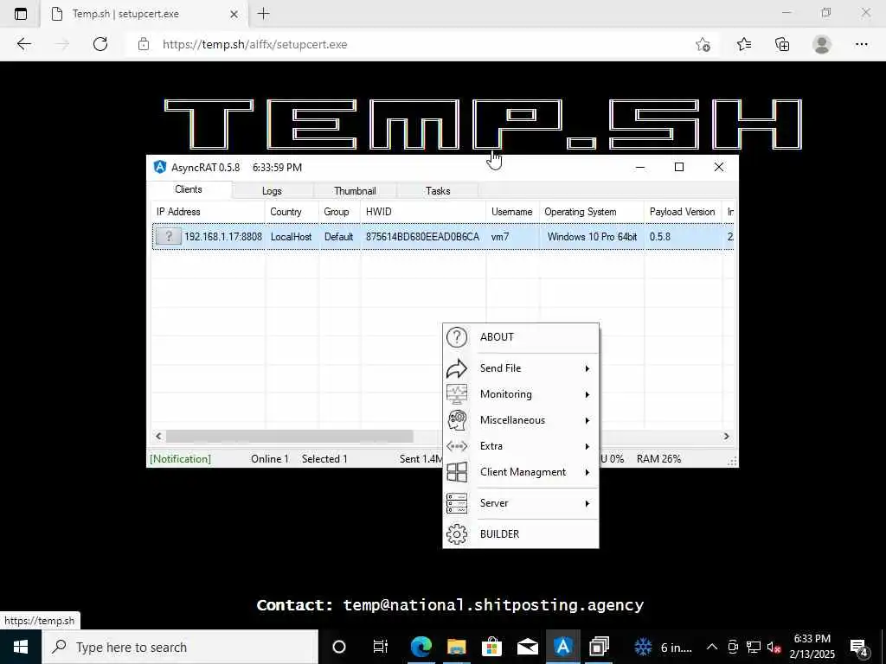The width and height of the screenshot is (886, 664).
Task: Switch to the Logs tab
Action: [272, 191]
